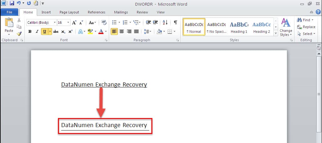The height and width of the screenshot is (143, 322).
Task: Click Decrease Indent icon
Action: point(148,22)
